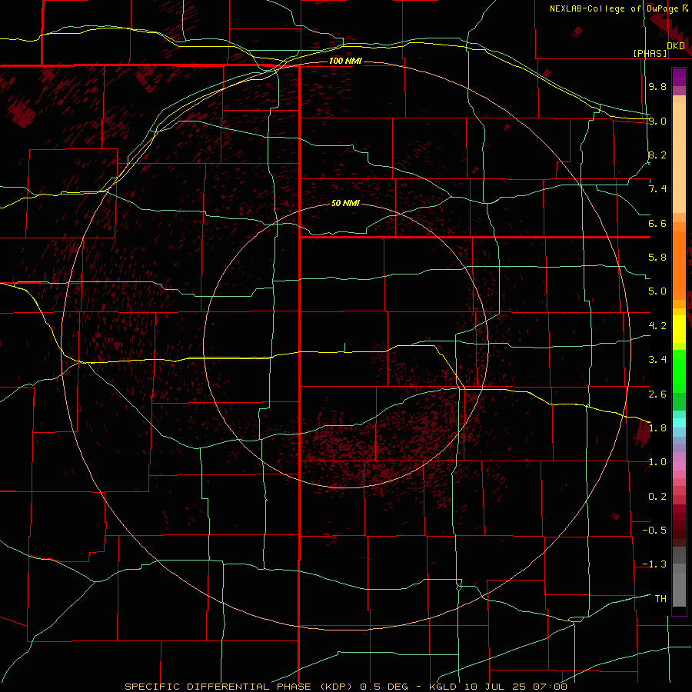This screenshot has height=692, width=692.
Task: Click the 3.4 scale value
Action: (657, 360)
